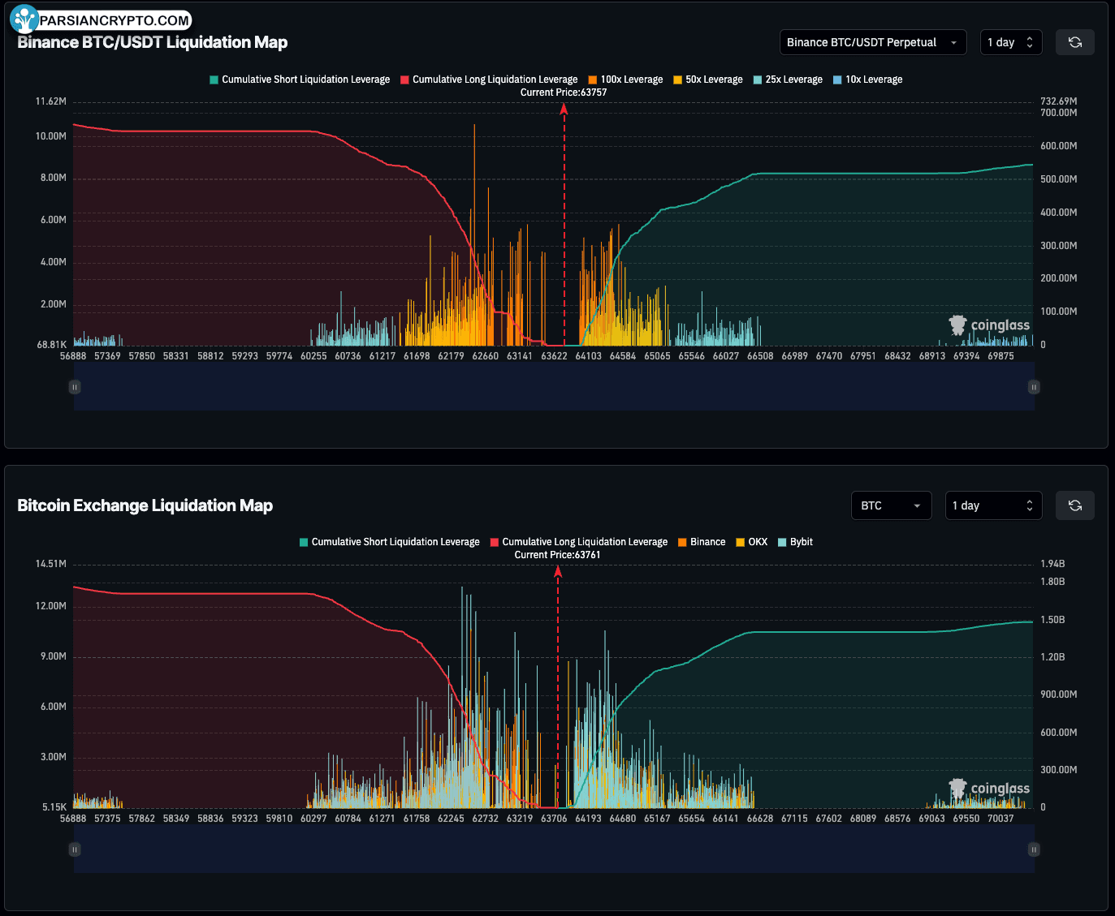Viewport: 1115px width, 916px height.
Task: Toggle 100x Leverage legend series
Action: click(x=625, y=80)
